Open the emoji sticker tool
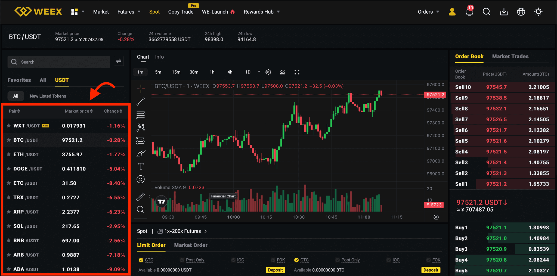557x276 pixels. tap(141, 179)
